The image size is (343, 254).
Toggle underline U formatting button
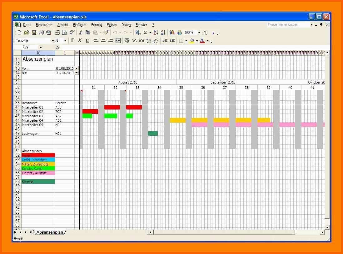[87, 41]
